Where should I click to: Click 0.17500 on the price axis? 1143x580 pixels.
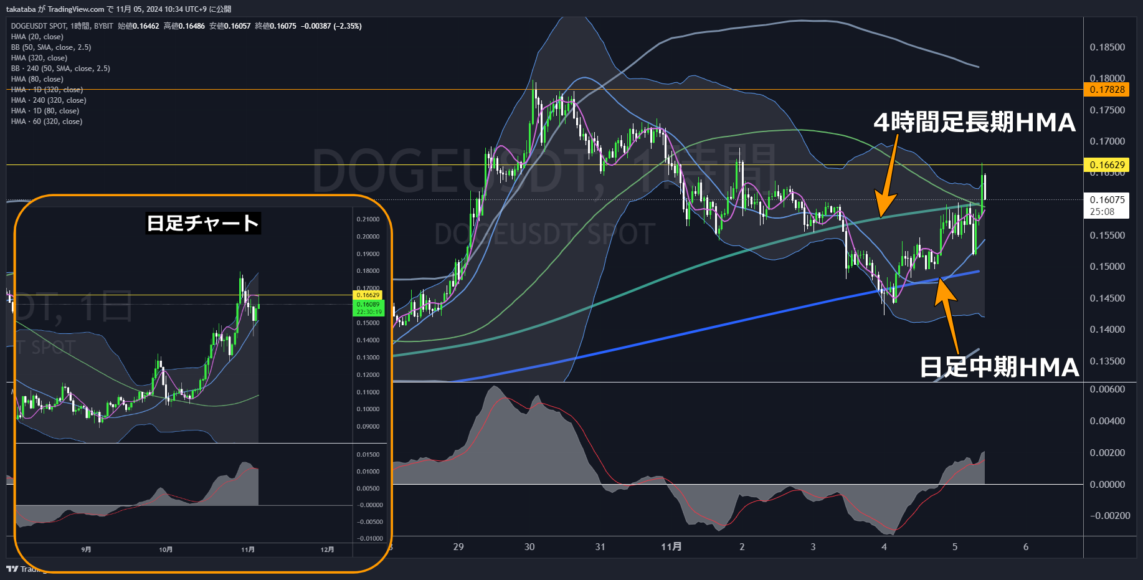[1107, 110]
